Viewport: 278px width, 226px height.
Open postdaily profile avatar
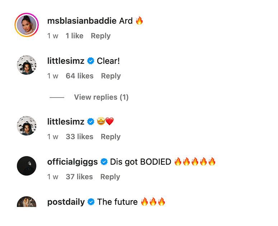point(27,202)
